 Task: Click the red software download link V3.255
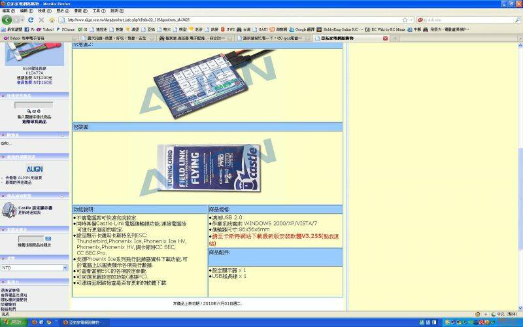[x=273, y=239]
